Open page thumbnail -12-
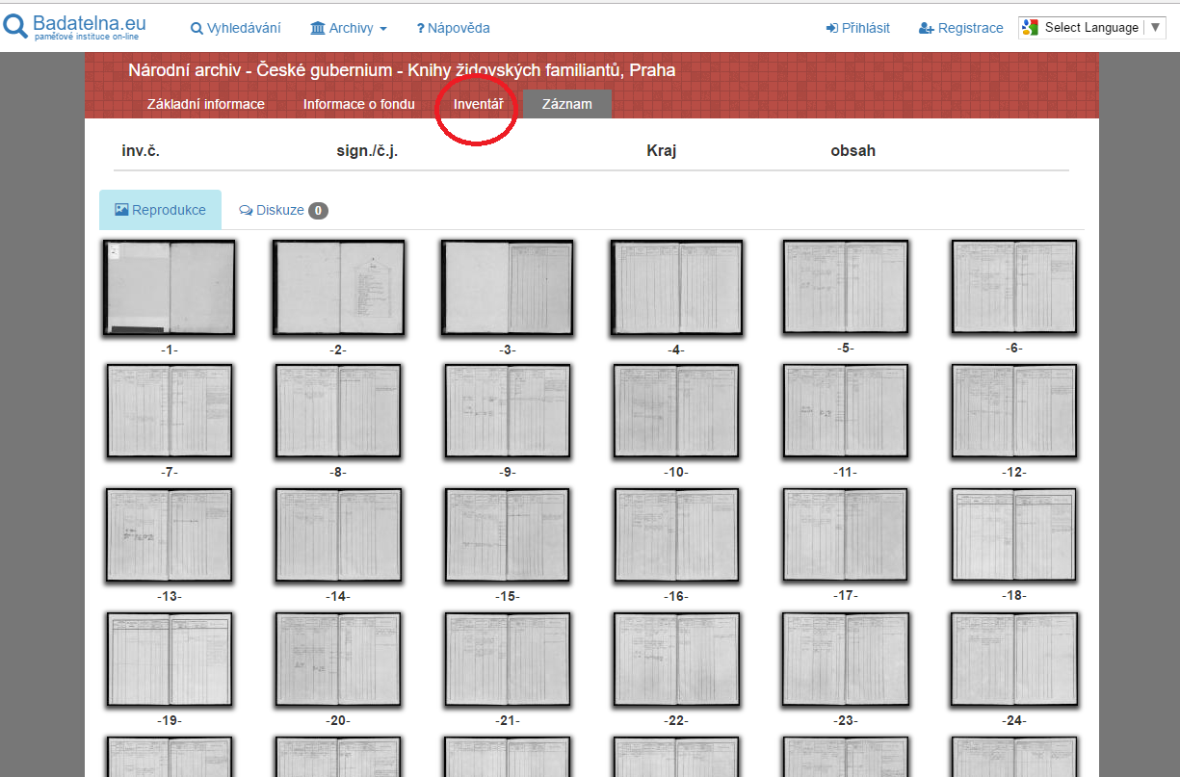The image size is (1180, 777). [x=1014, y=411]
